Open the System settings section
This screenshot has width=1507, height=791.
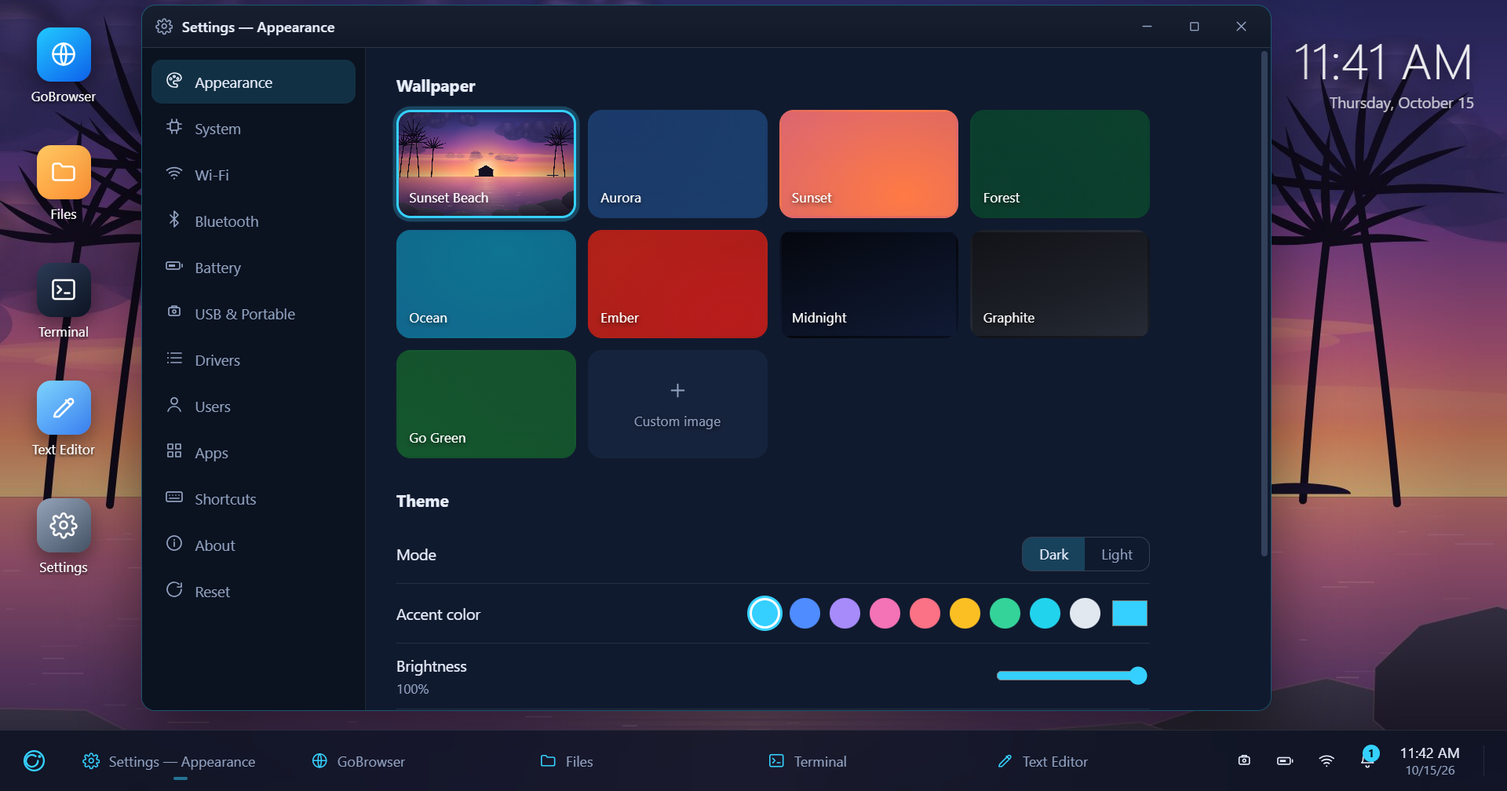(253, 129)
